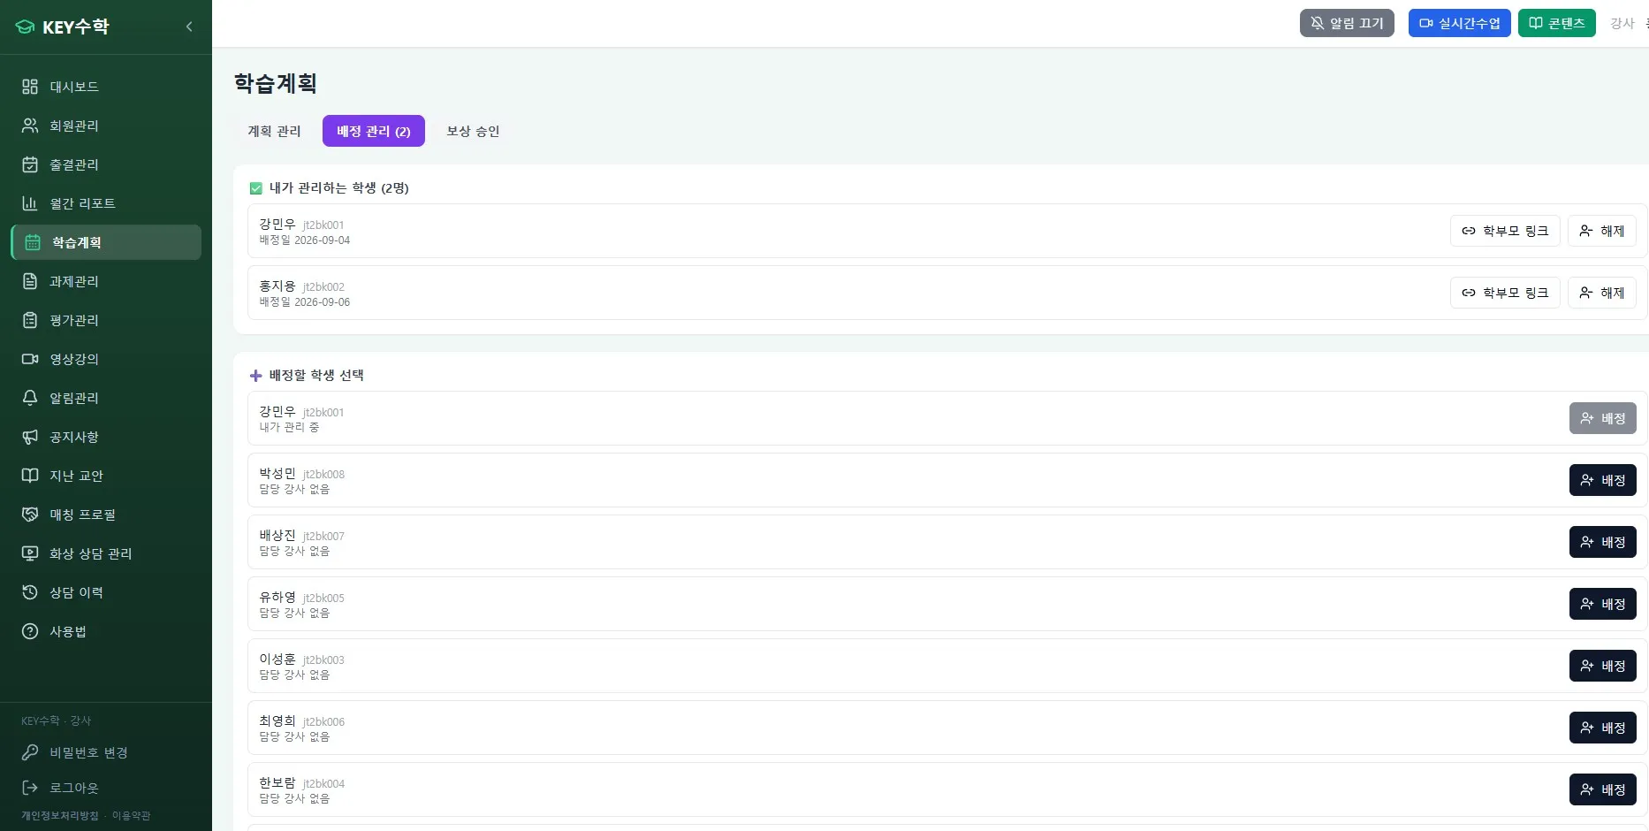The height and width of the screenshot is (831, 1649).
Task: Open the 매칭 프로필 handshake icon
Action: tap(30, 515)
